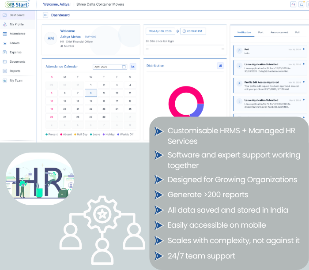Screen dimensions: 309x270
Task: Go to Attendance from the sidebar
Action: (x=17, y=34)
